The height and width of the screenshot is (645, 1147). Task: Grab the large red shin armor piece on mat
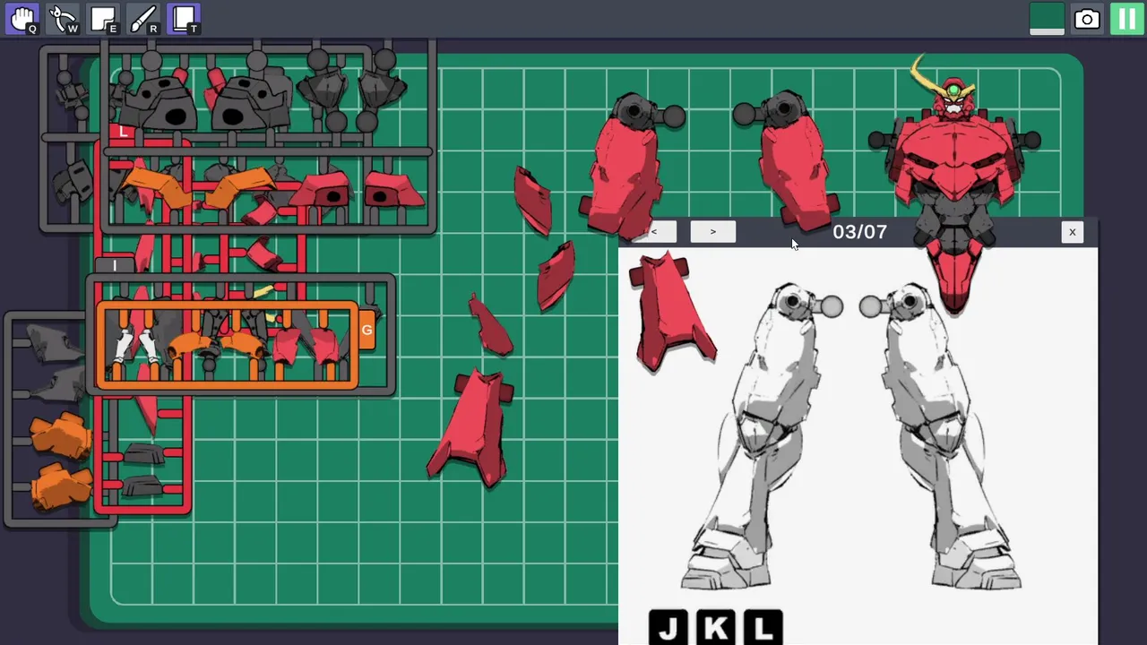472,427
